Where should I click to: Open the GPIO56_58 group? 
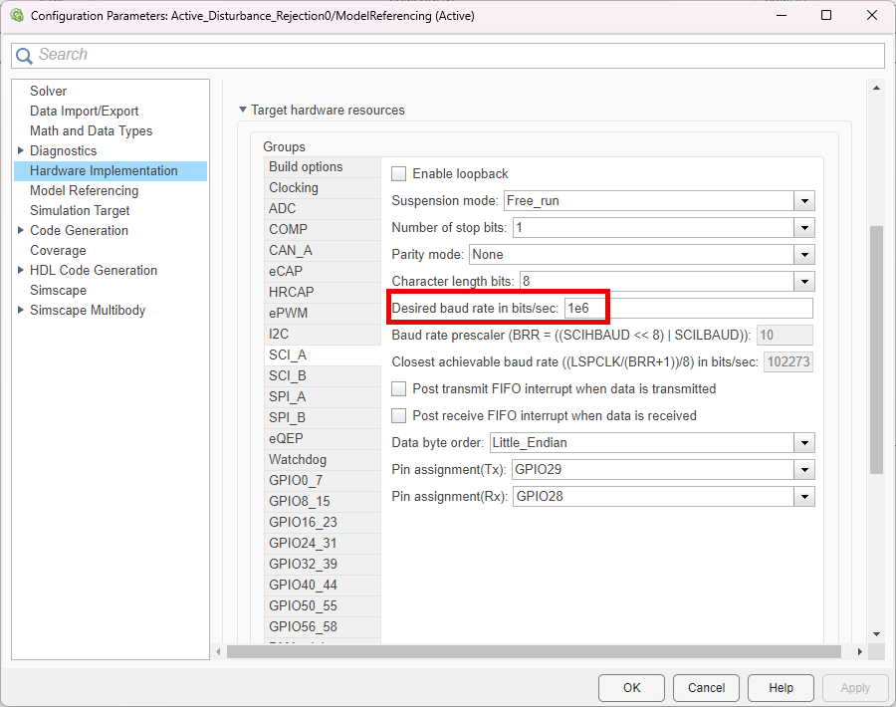(323, 627)
